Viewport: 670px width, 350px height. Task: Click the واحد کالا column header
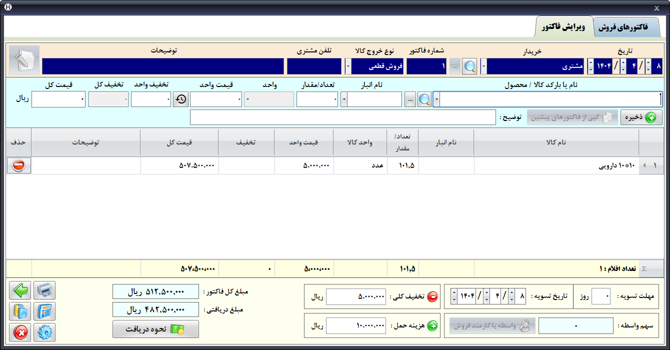coord(360,142)
